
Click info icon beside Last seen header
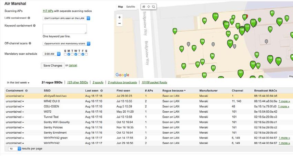coord(101,91)
